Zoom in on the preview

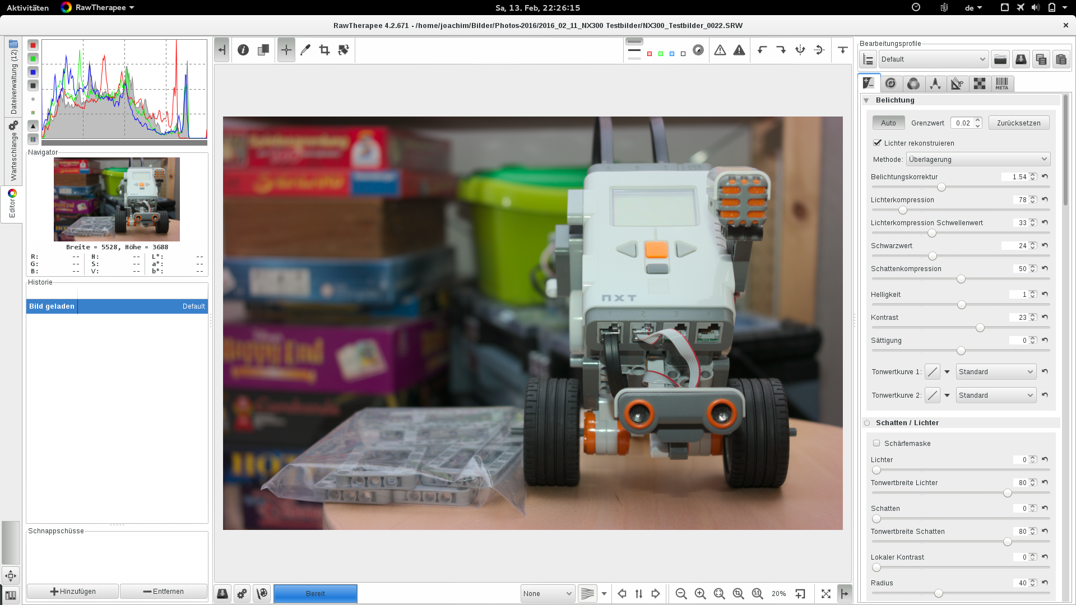(x=700, y=594)
